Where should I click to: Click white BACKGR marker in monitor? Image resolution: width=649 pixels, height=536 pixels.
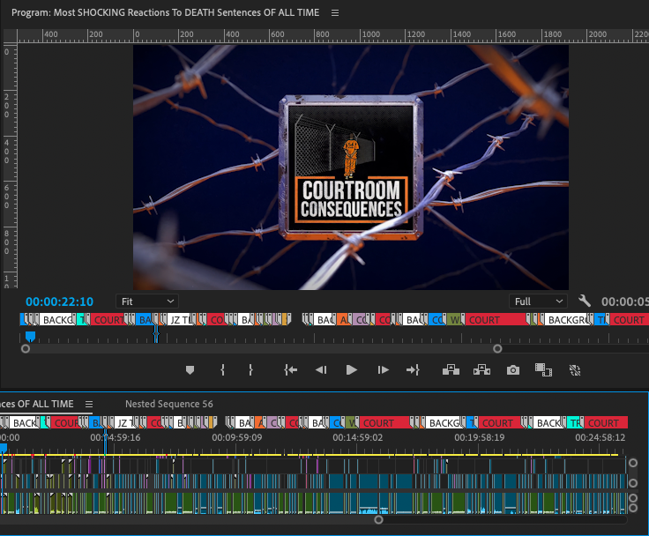567,319
